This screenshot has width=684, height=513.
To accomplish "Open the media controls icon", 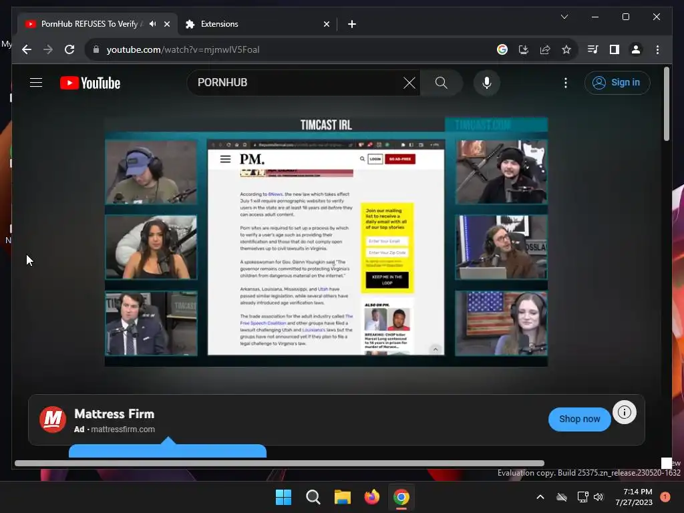I will click(x=593, y=49).
